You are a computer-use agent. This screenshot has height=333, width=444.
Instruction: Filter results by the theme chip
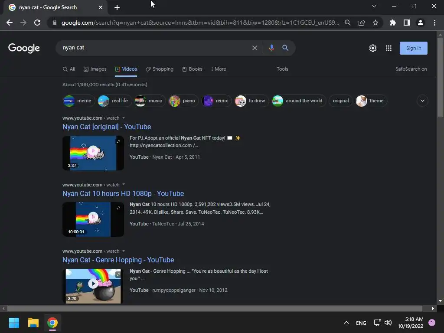[x=371, y=101]
